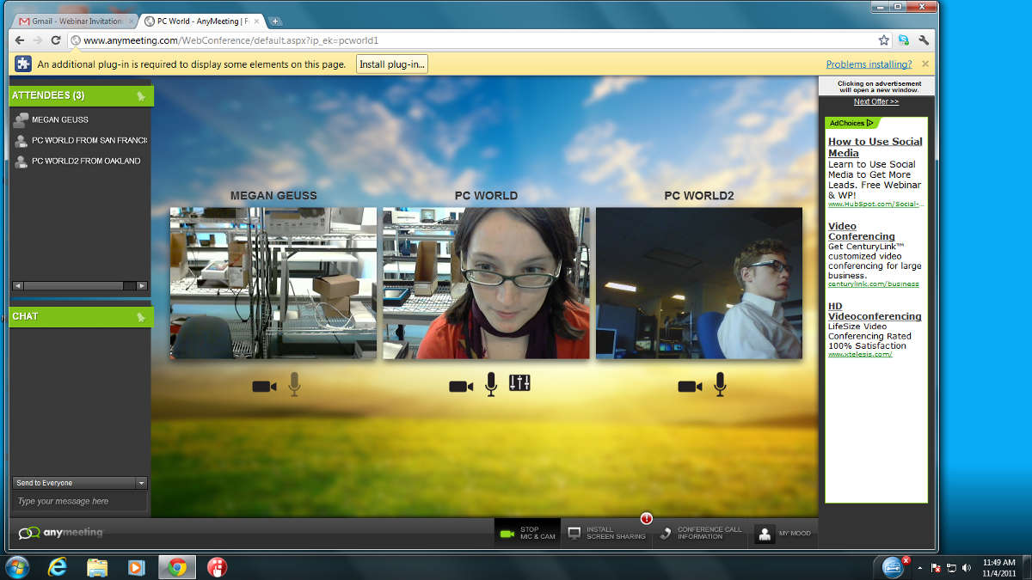
Task: Click PC World2's camera icon
Action: coord(690,387)
